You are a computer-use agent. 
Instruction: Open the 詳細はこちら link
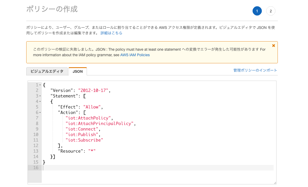pos(111,33)
